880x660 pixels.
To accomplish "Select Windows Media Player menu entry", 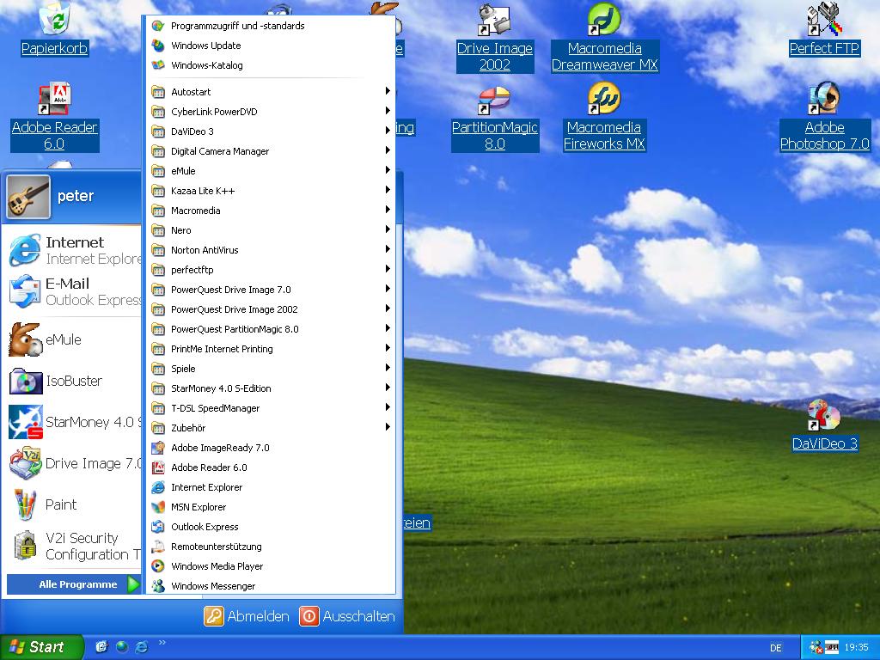I will coord(217,566).
